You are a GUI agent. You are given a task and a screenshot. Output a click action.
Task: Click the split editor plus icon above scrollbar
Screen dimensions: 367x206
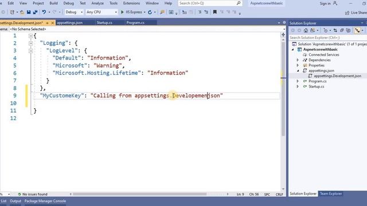tap(283, 34)
